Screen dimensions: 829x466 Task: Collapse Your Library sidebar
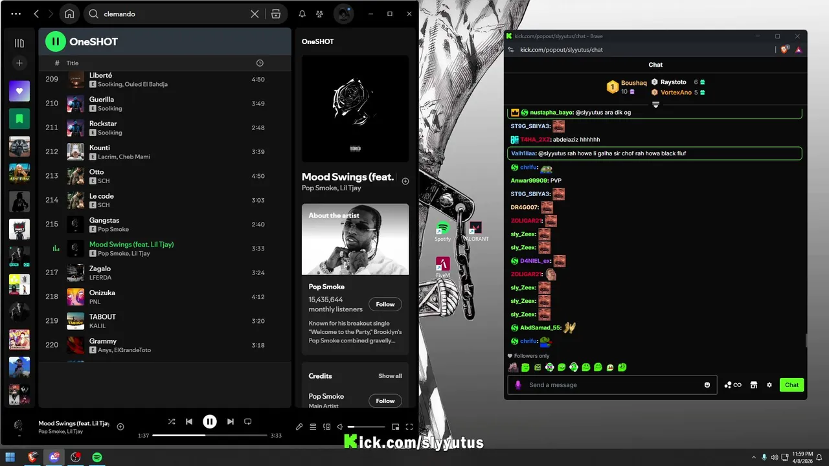point(19,43)
